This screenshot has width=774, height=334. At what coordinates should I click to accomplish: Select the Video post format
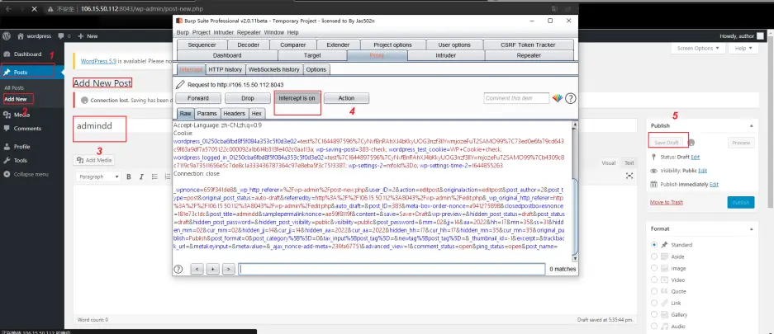coord(654,280)
